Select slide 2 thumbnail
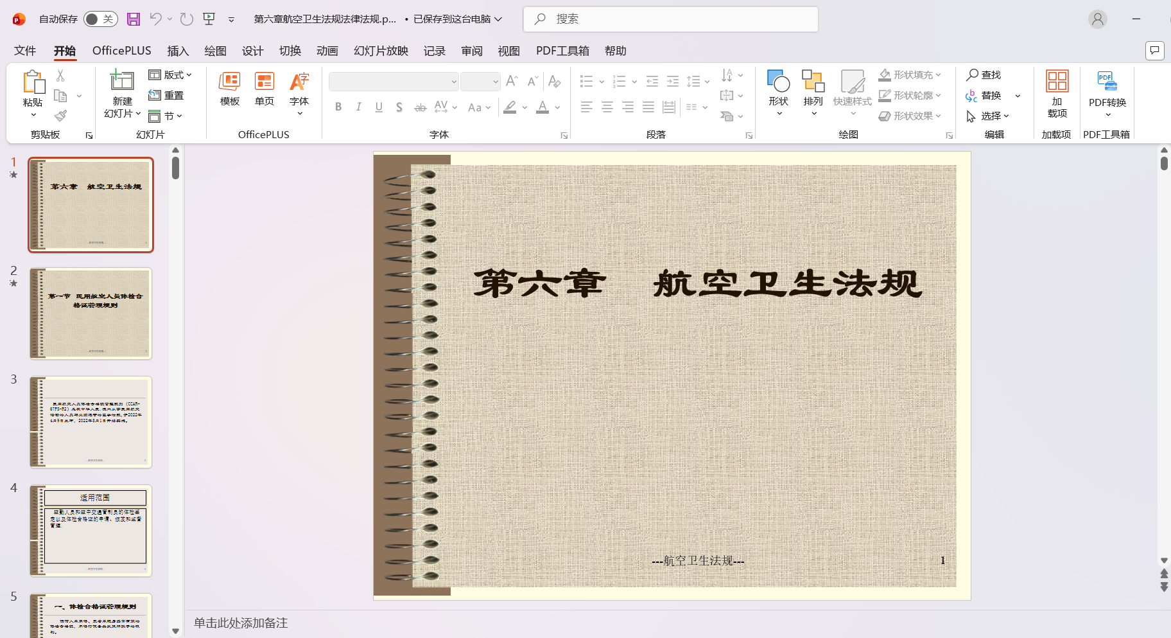 (x=91, y=314)
